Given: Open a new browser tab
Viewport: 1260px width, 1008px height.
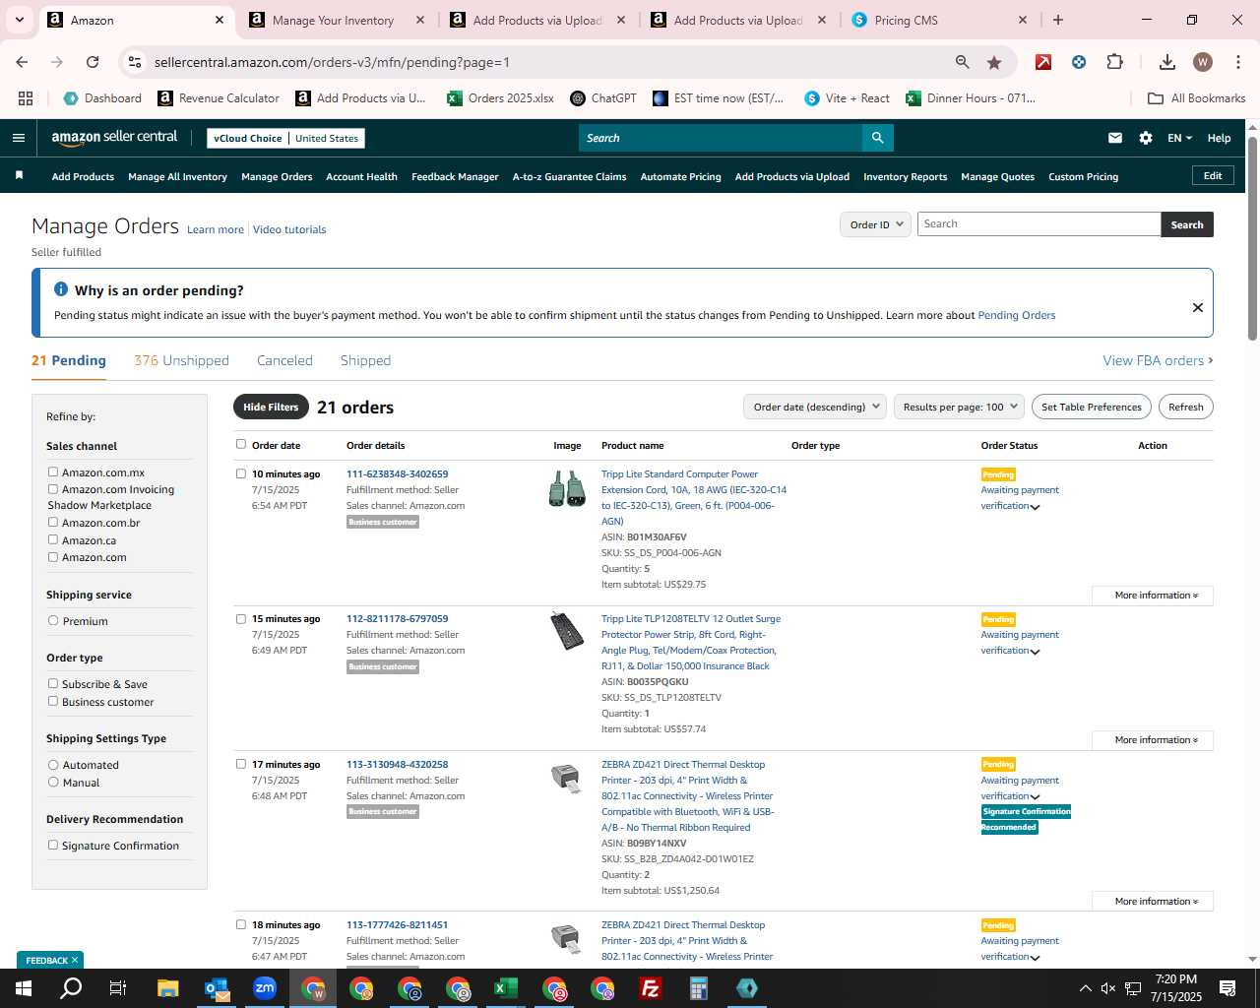Looking at the screenshot, I should click(1058, 20).
